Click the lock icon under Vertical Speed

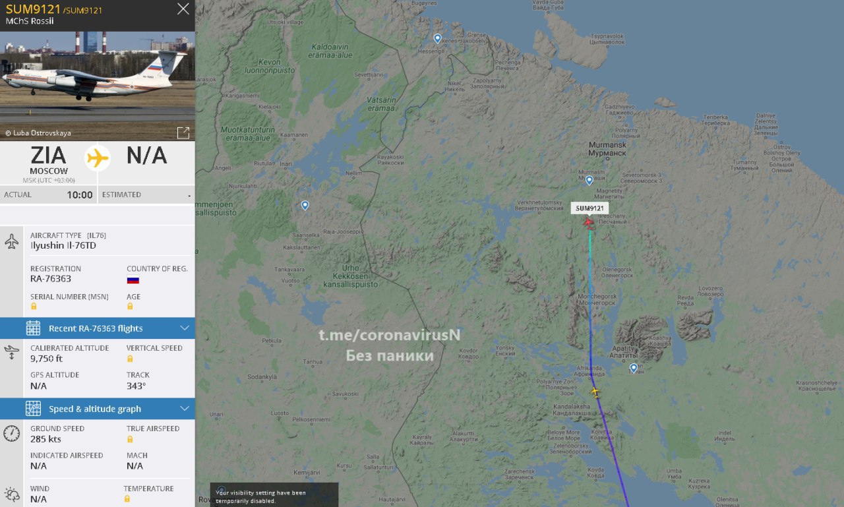pos(130,359)
